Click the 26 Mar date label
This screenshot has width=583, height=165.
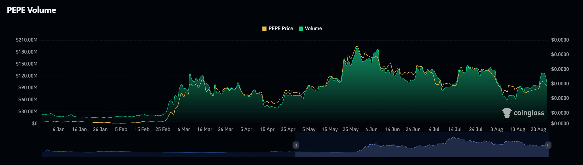tap(225, 129)
